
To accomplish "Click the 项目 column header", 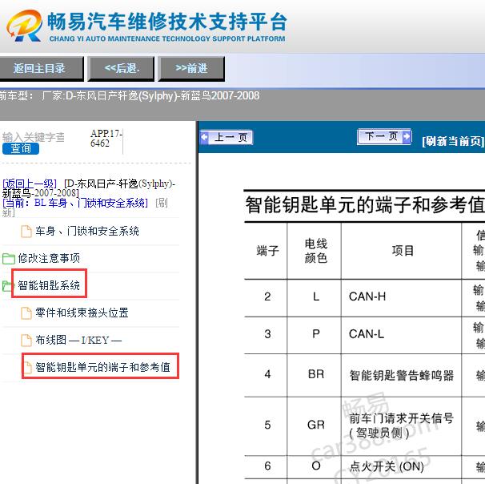I will (403, 251).
